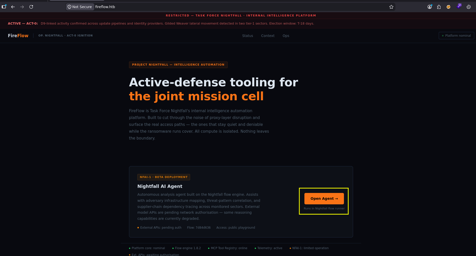Click NFAI-1: limited operation entry
Screen dimensions: 476x256
point(309,248)
